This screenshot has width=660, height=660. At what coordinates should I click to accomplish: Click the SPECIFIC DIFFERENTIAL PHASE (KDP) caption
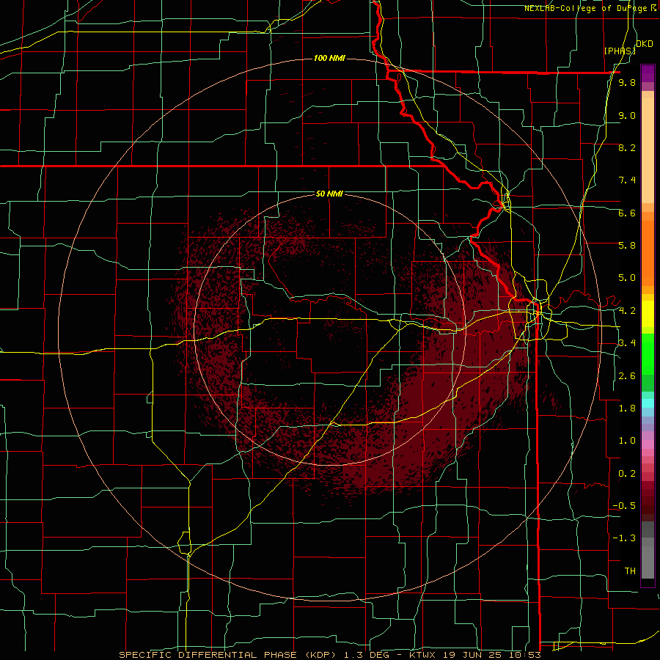(x=226, y=655)
